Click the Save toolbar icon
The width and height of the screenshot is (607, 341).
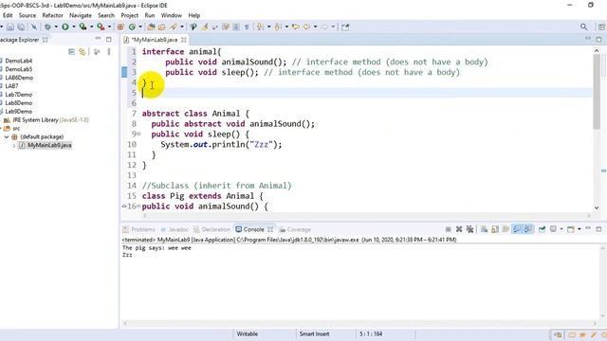pyautogui.click(x=10, y=27)
